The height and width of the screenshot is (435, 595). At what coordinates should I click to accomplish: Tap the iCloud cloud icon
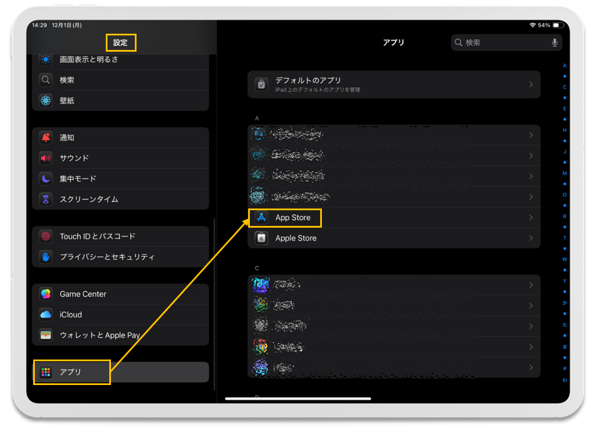pyautogui.click(x=46, y=314)
